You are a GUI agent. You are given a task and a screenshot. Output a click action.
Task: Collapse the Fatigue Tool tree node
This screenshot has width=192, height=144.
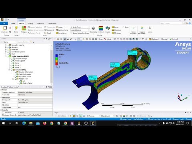[13, 79]
